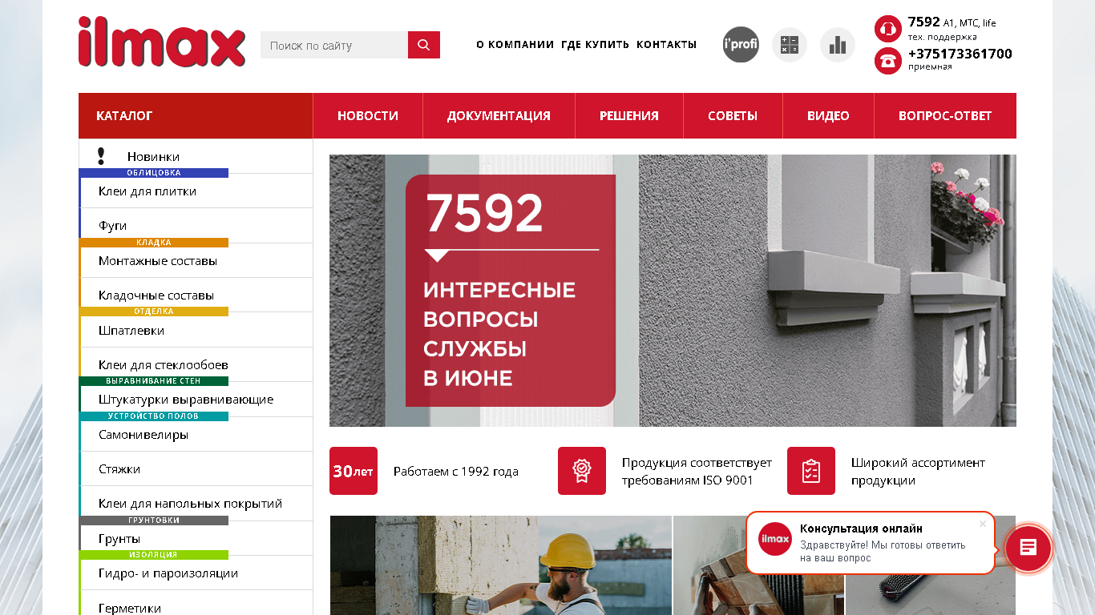Click the ИЗОЛЯЦИЯ lime section label
The height and width of the screenshot is (615, 1095).
154,555
